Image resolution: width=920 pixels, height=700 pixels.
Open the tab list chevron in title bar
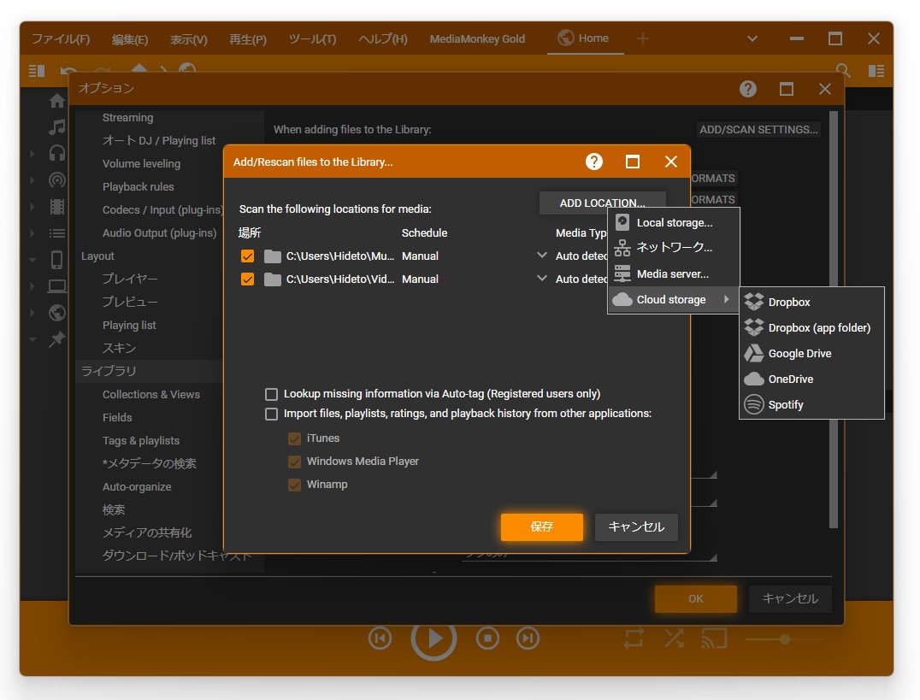(x=752, y=38)
